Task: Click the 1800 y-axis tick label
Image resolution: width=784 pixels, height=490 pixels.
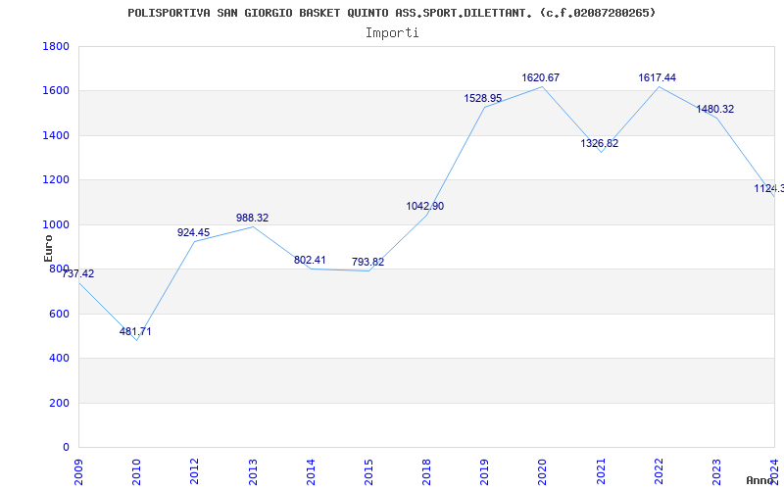Action: (x=56, y=46)
